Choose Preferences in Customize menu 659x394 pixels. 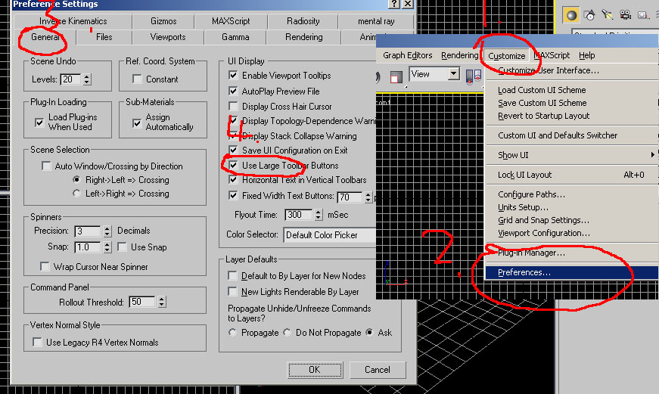(571, 272)
